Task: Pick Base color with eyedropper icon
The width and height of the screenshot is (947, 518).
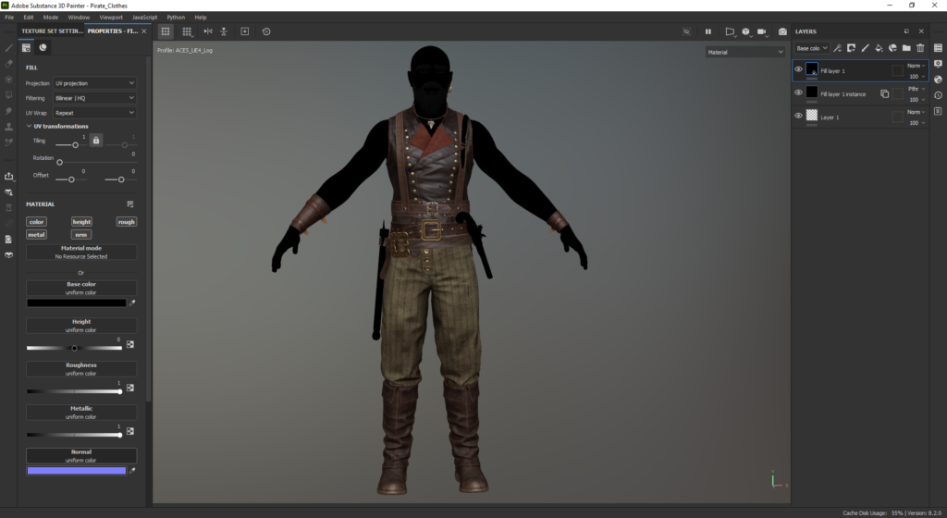Action: coord(132,303)
